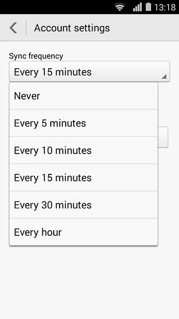Image resolution: width=179 pixels, height=319 pixels.
Task: Choose Every 30 minutes option
Action: click(x=84, y=205)
